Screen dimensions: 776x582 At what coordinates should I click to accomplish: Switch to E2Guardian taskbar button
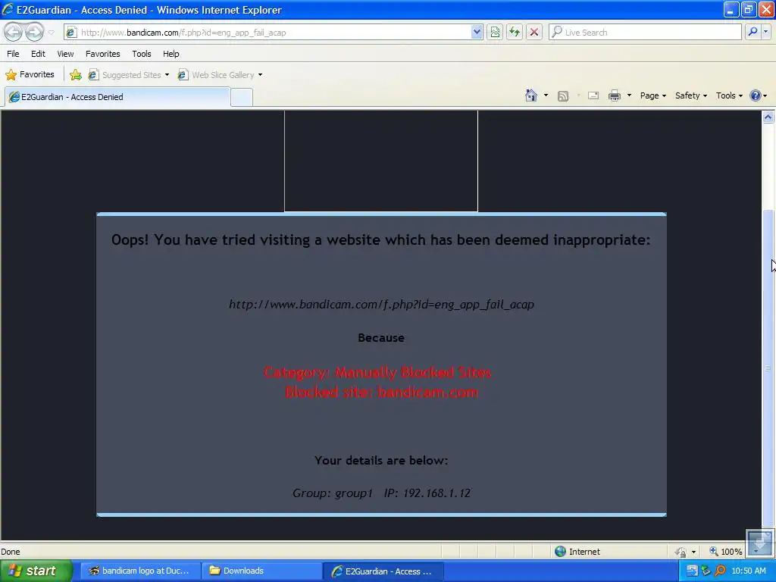[x=383, y=571]
